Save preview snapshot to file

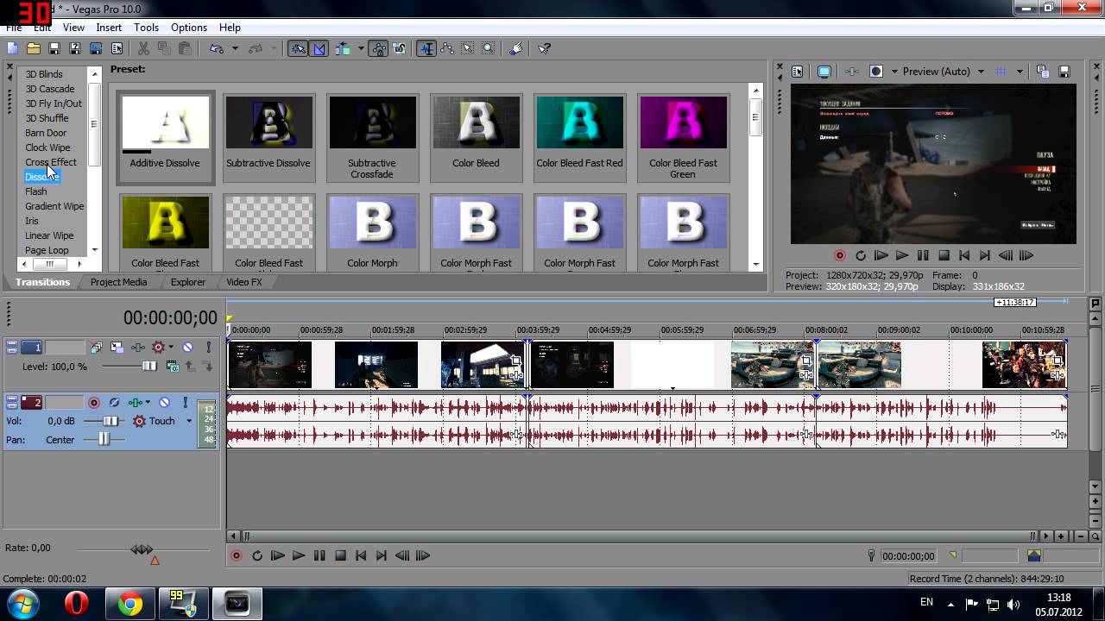coord(1064,72)
